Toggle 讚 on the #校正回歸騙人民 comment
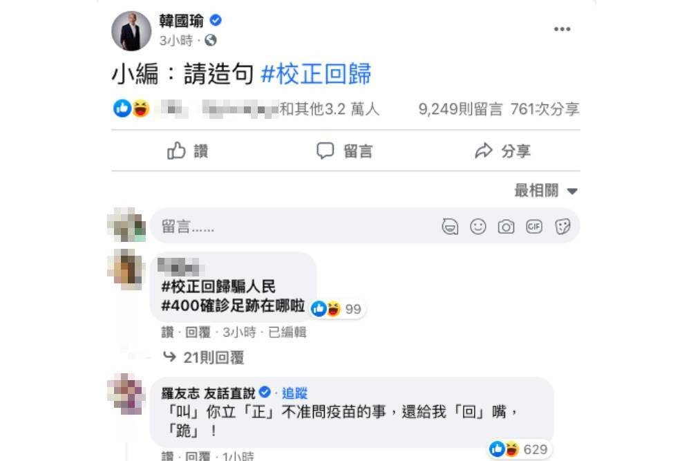The height and width of the screenshot is (461, 691). [167, 332]
